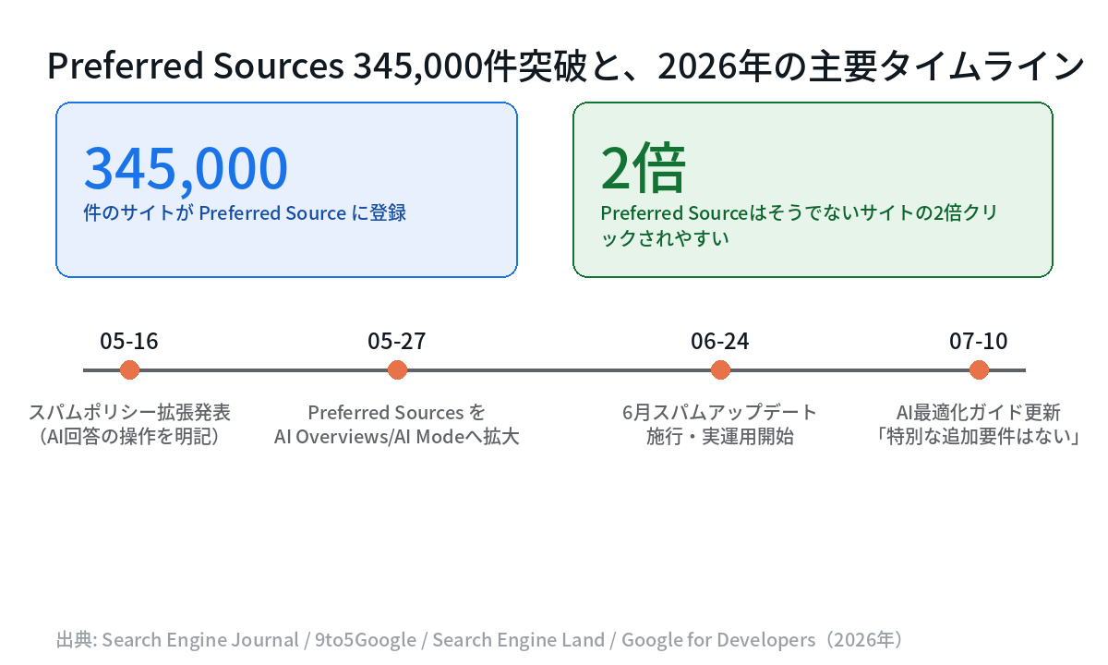Viewport: 1108px width, 665px height.
Task: Click the caption 'AI Overviews/AI Modeへ拡大'
Action: [397, 436]
